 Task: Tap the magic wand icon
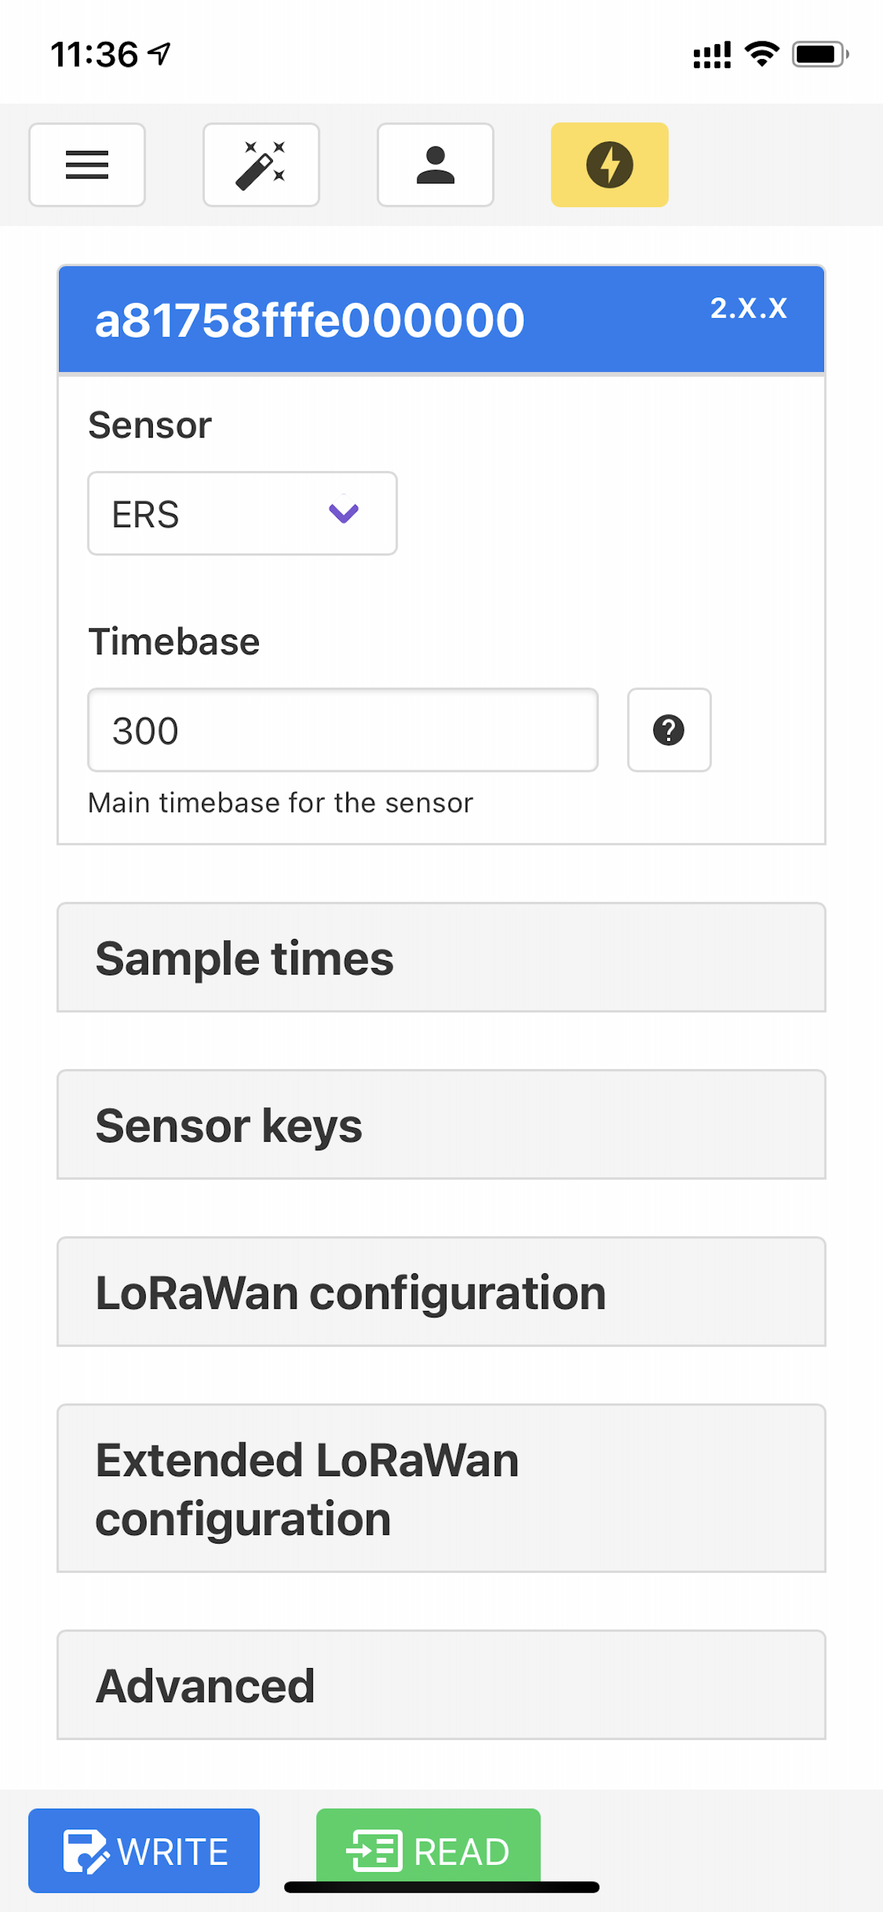coord(261,165)
